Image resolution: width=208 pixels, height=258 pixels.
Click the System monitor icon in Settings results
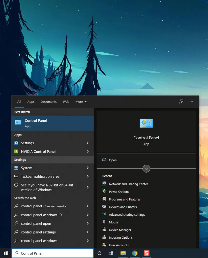tap(16, 168)
